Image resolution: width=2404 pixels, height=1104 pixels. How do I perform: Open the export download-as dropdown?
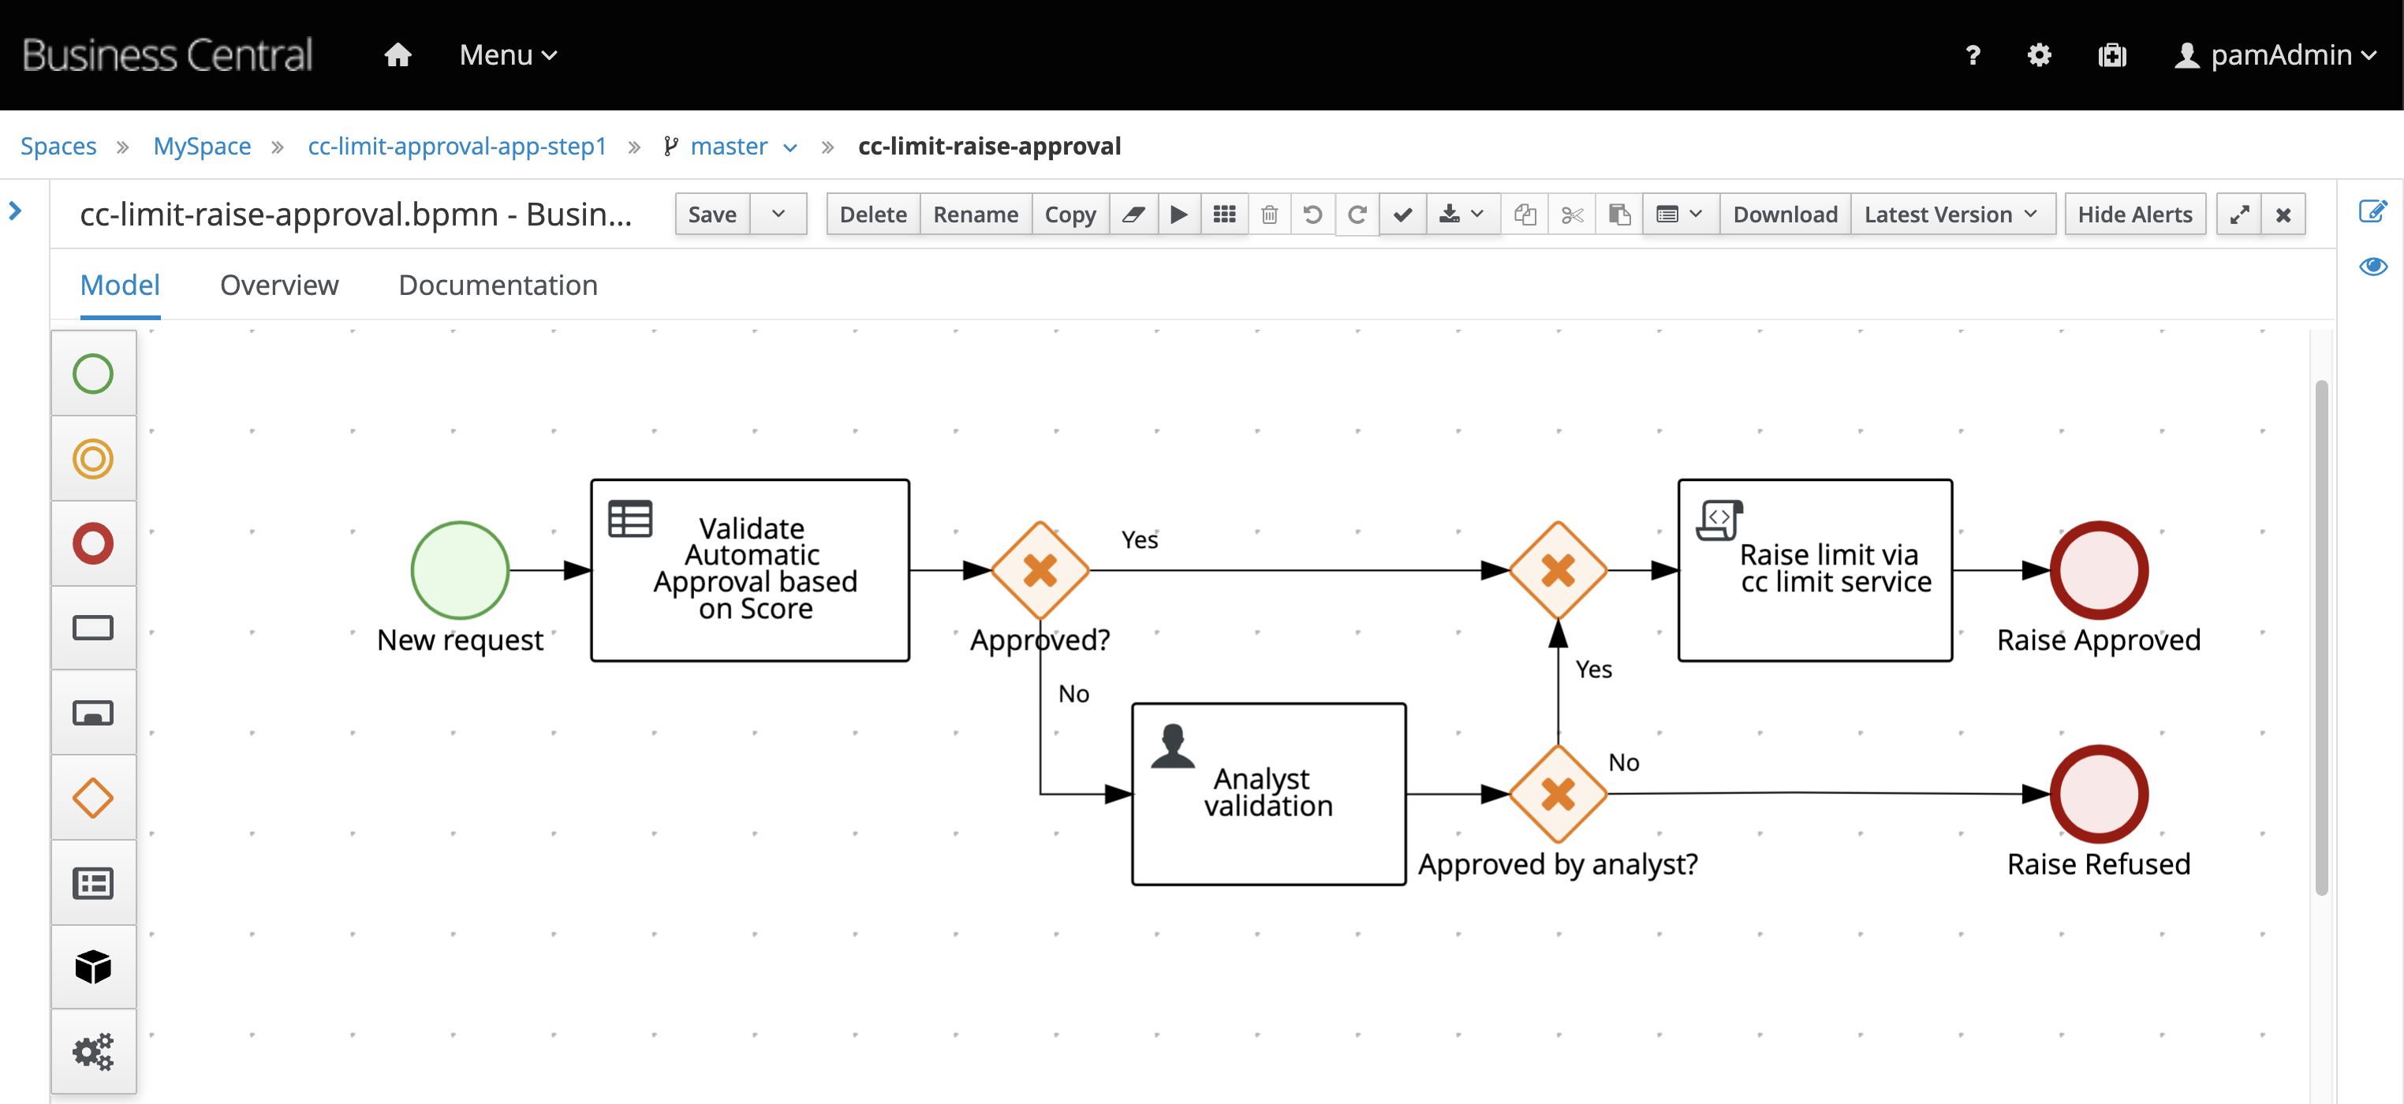click(1461, 214)
